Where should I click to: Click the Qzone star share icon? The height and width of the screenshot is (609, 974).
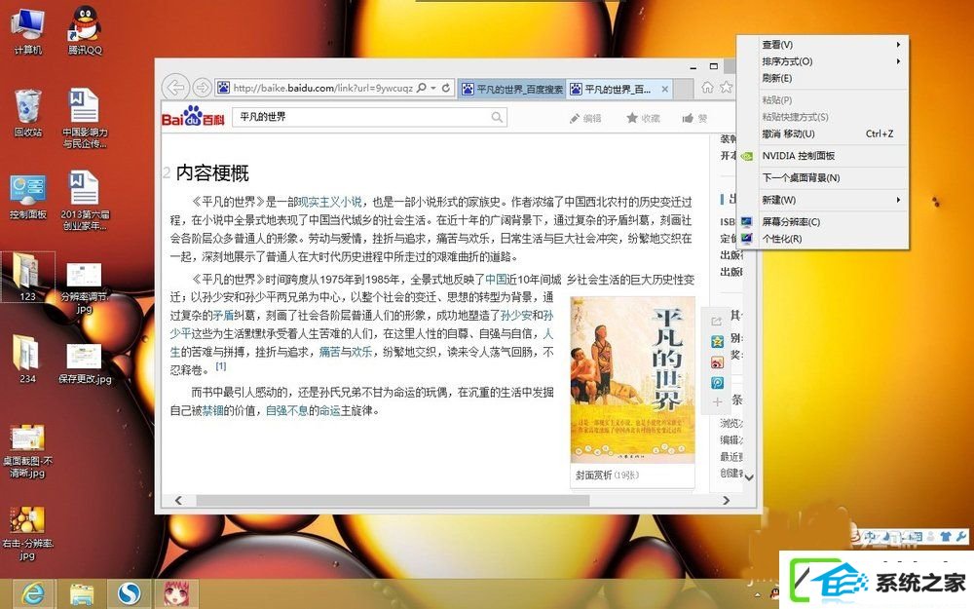coord(717,342)
